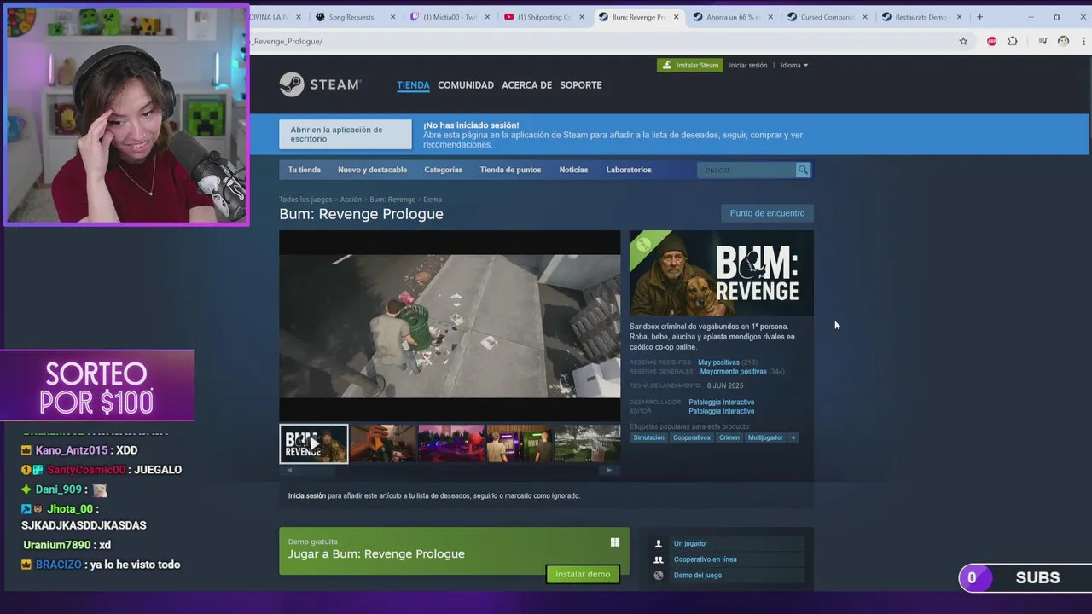Viewport: 1092px width, 614px height.
Task: Click the Bum: Revenge capsule image
Action: click(x=722, y=273)
